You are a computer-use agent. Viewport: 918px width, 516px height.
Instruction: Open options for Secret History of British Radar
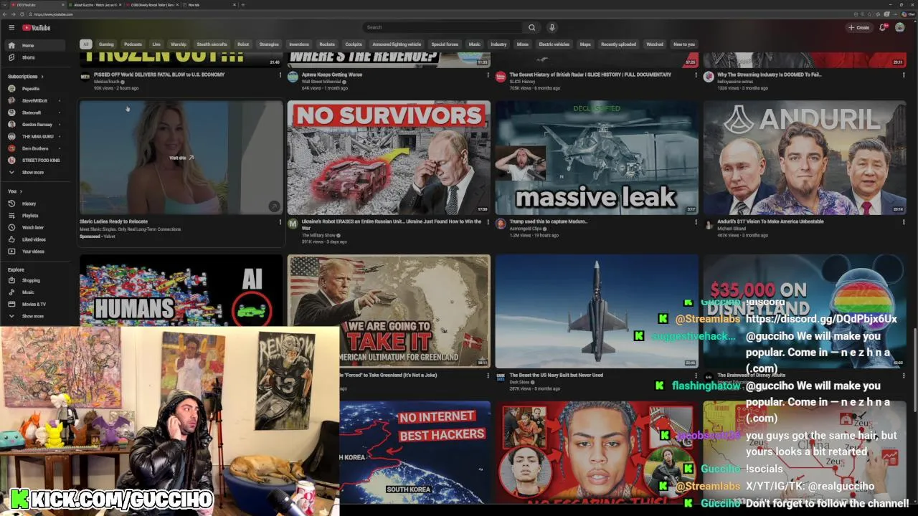click(696, 75)
